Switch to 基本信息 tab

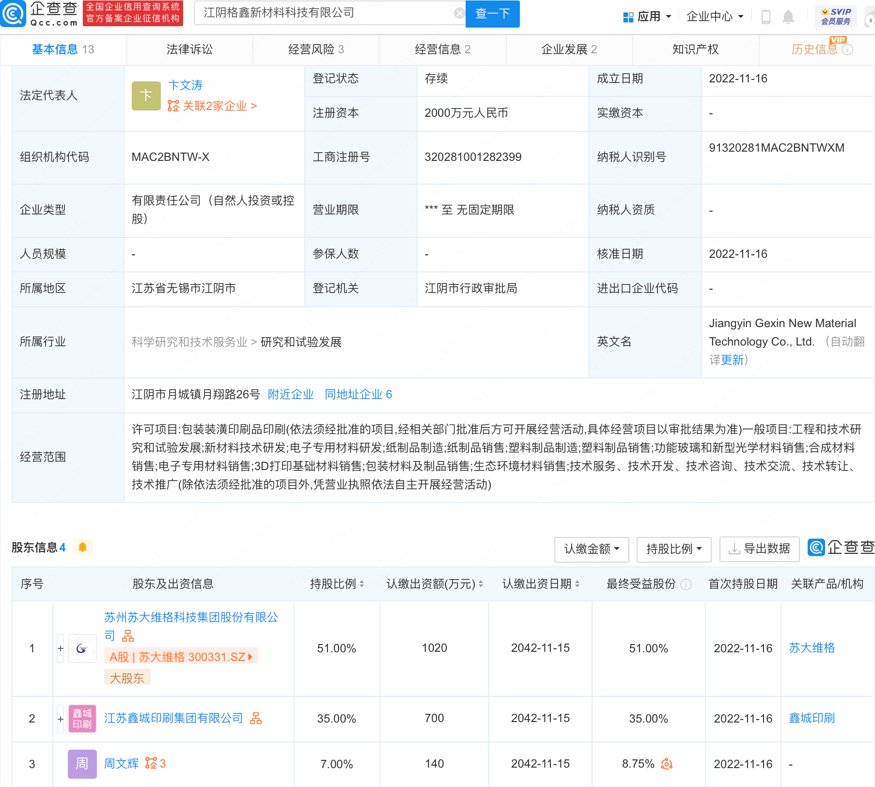click(x=63, y=49)
